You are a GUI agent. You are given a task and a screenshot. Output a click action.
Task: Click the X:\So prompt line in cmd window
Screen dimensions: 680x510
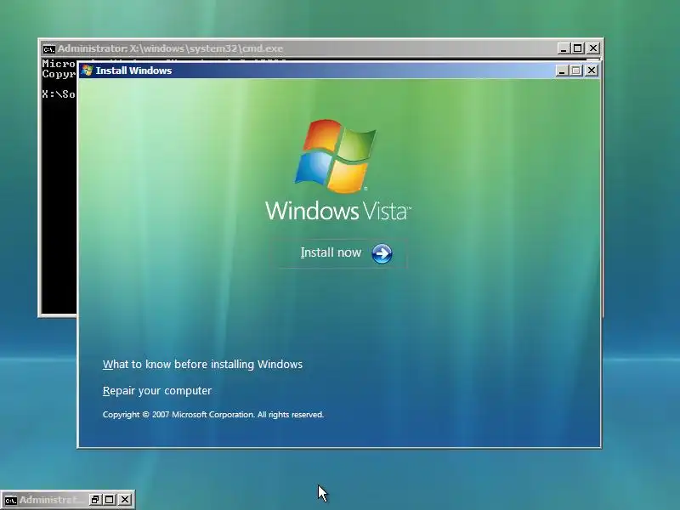tap(59, 94)
